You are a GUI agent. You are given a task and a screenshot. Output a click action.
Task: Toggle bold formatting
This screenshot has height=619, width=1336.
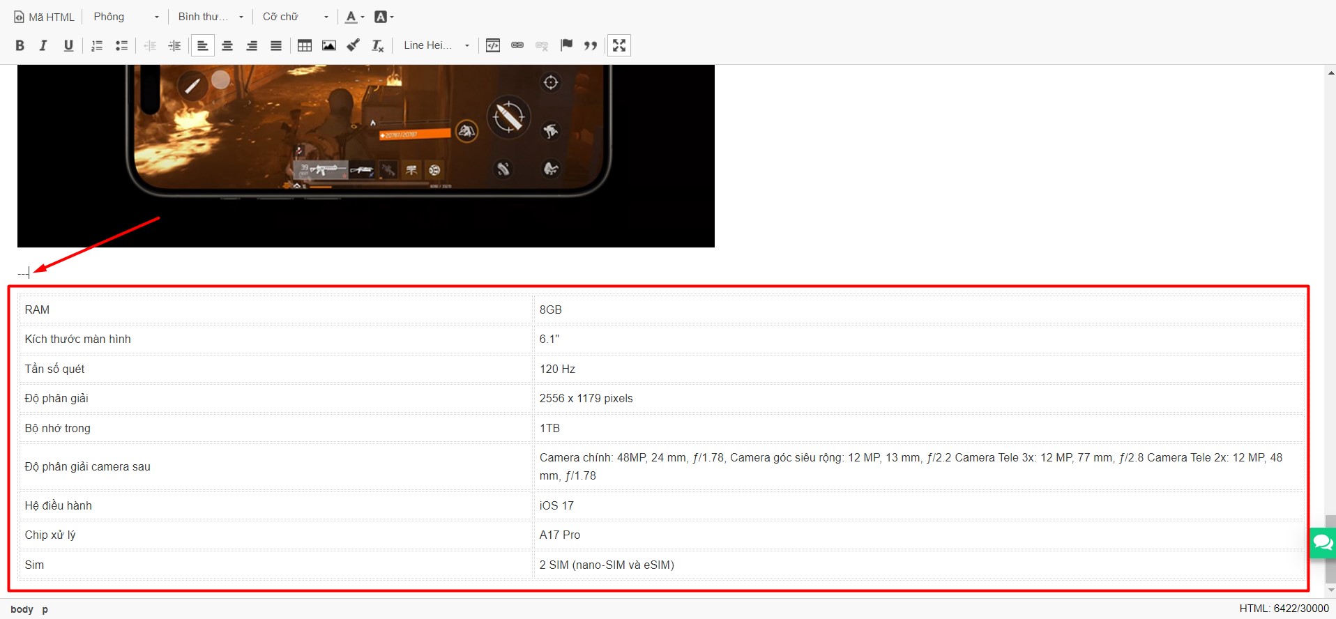pyautogui.click(x=20, y=45)
